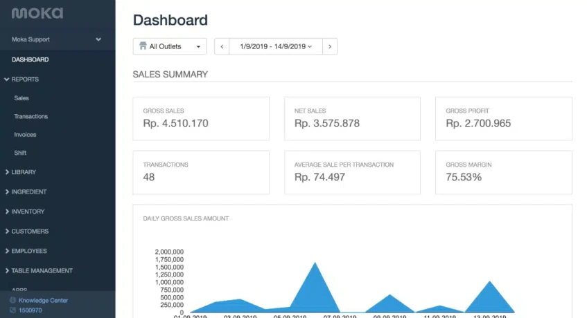Open the Transactions report
587x318 pixels.
pyautogui.click(x=30, y=116)
